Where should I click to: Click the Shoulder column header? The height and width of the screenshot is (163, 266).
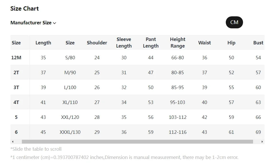97,43
